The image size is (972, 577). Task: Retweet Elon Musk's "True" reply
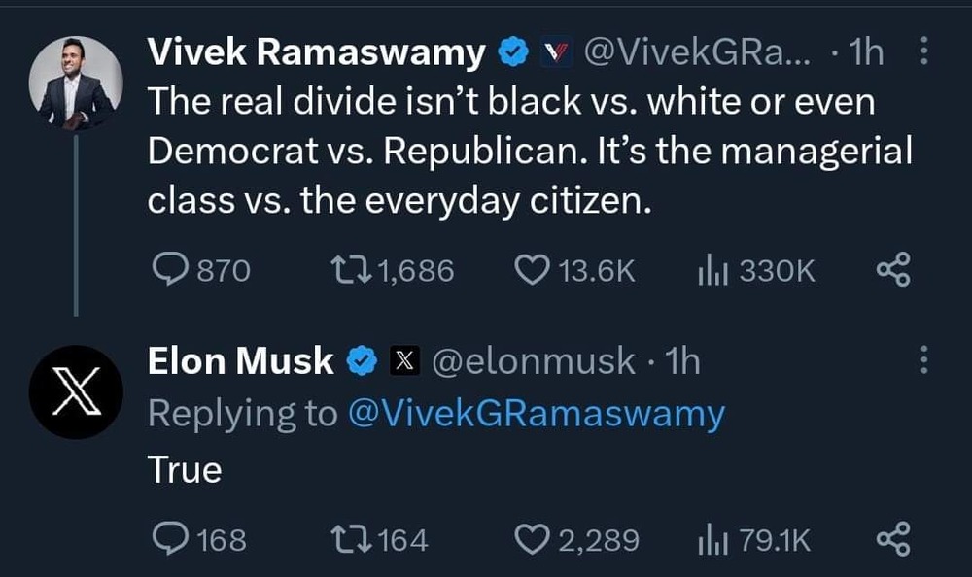[x=348, y=538]
